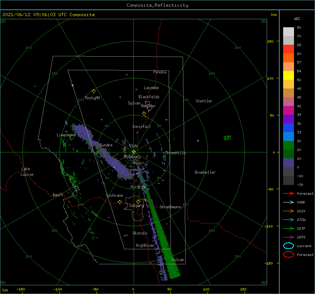The image size is (315, 294).
Task: Click the orange 111V arrow icon
Action: tap(288, 211)
